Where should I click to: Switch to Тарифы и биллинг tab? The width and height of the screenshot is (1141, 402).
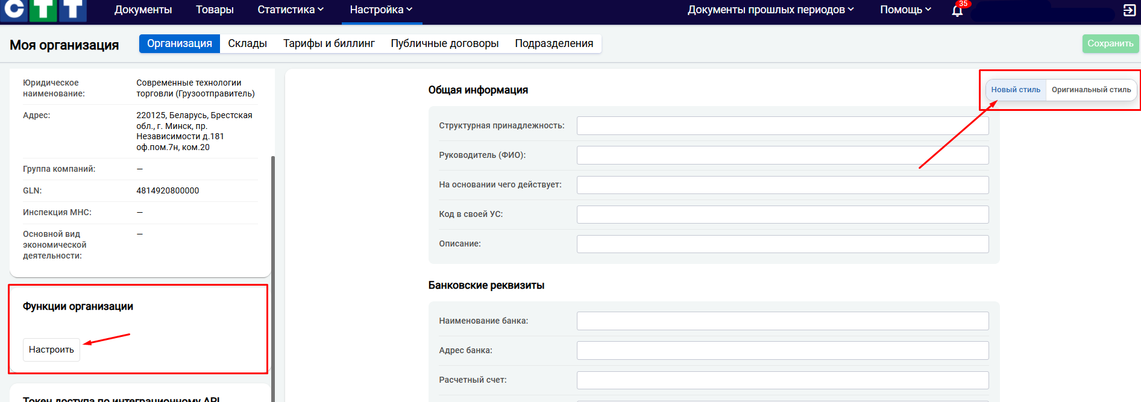(329, 43)
